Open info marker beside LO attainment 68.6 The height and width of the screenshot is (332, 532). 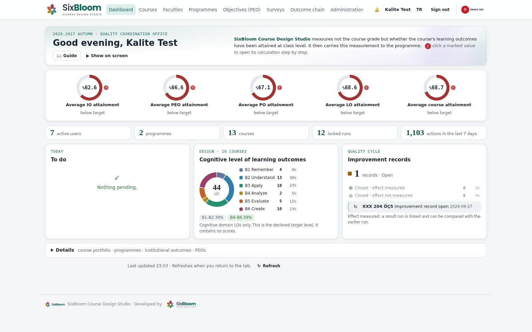pyautogui.click(x=366, y=88)
